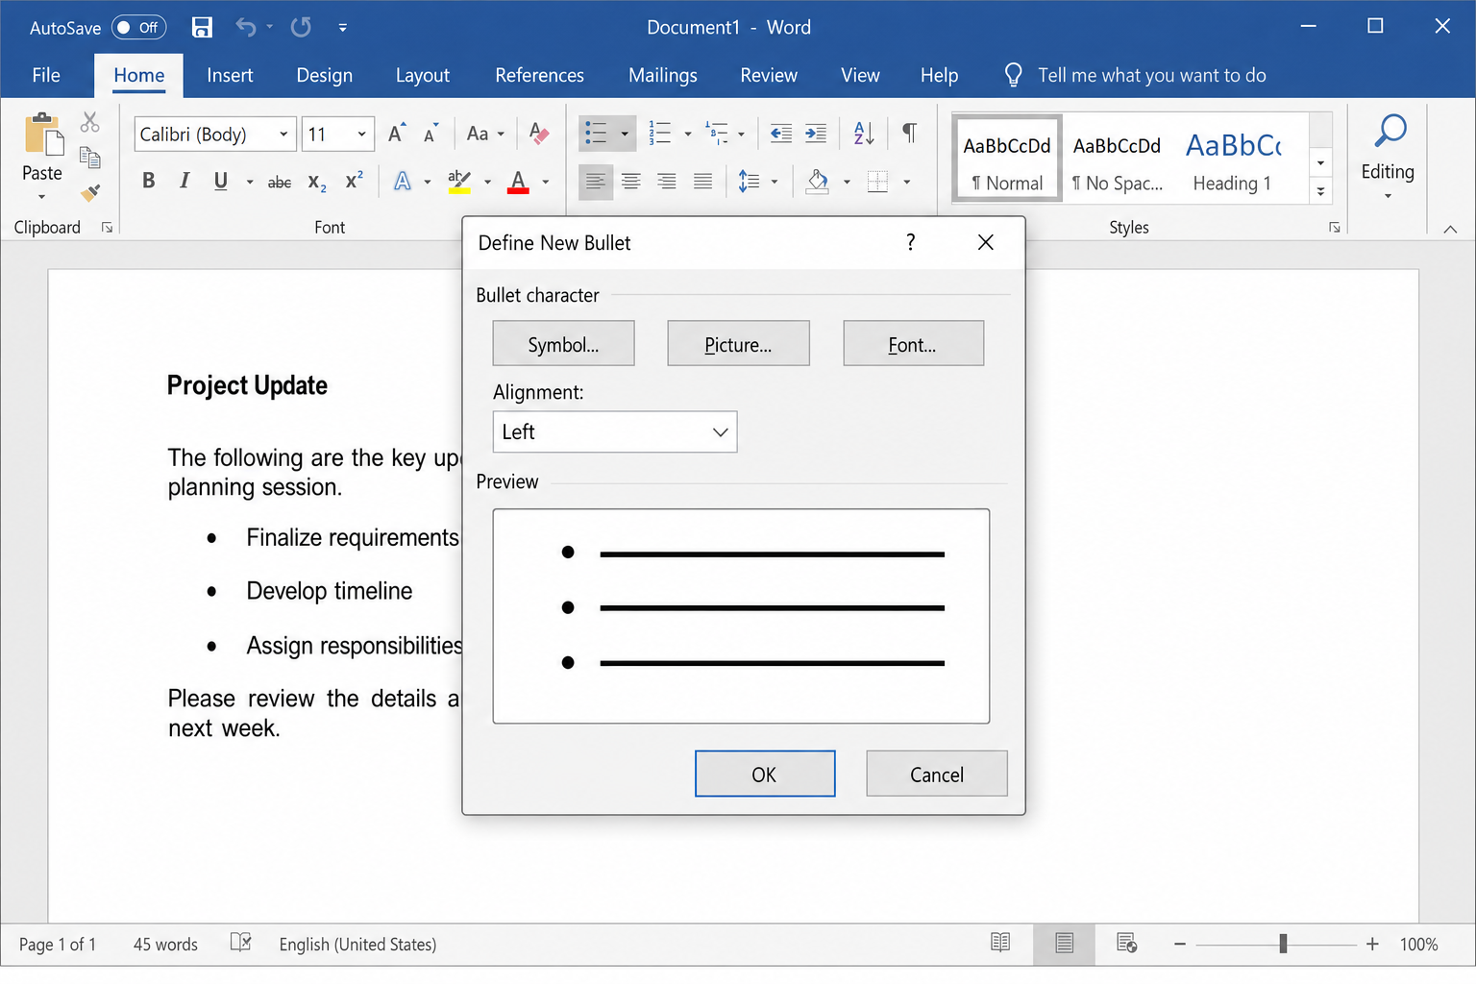Click the 100% zoom level
The width and height of the screenshot is (1476, 984).
(1418, 944)
